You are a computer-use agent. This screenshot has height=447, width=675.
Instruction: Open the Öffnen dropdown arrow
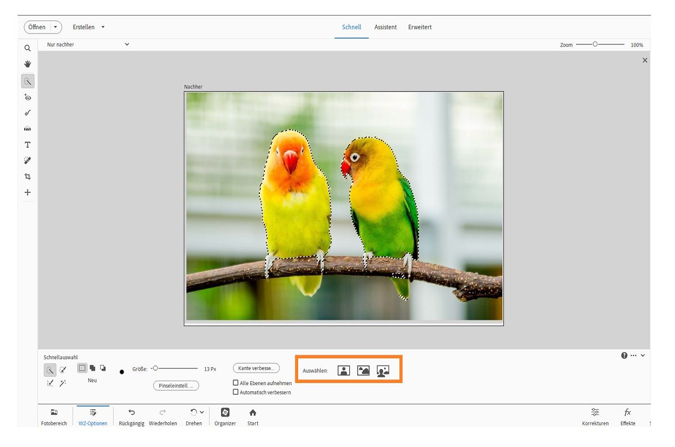click(x=55, y=27)
